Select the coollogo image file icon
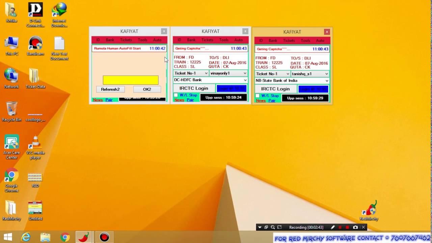This screenshot has width=432, height=243. click(x=35, y=116)
